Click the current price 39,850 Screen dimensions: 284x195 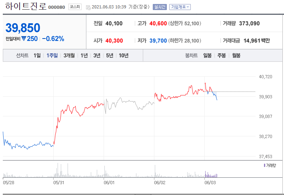click(x=23, y=28)
